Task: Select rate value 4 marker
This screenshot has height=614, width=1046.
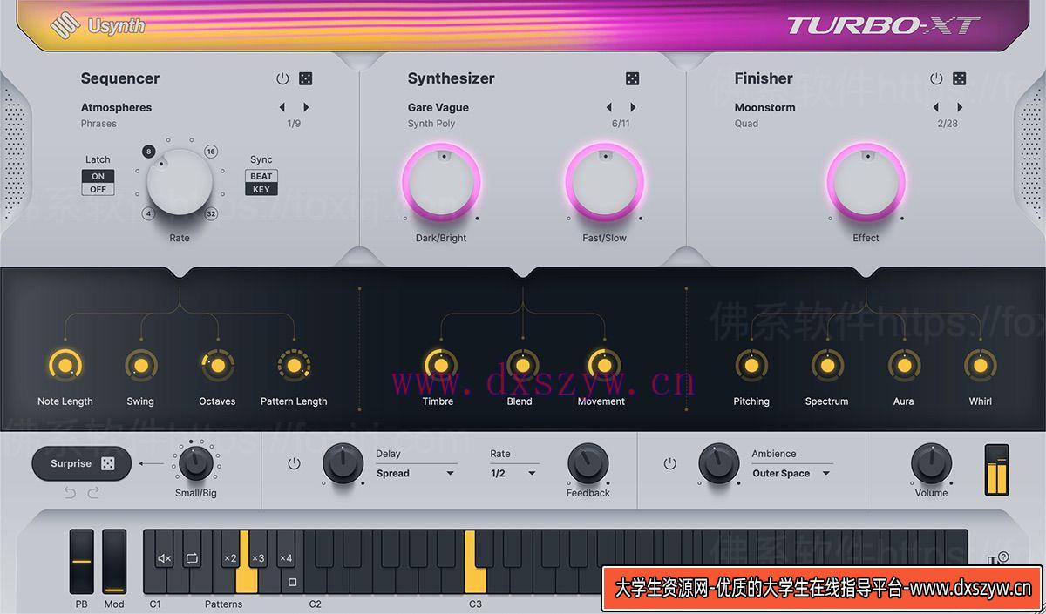Action: click(x=149, y=213)
